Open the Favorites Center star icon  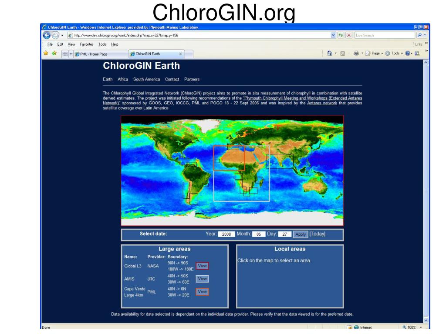tap(46, 53)
